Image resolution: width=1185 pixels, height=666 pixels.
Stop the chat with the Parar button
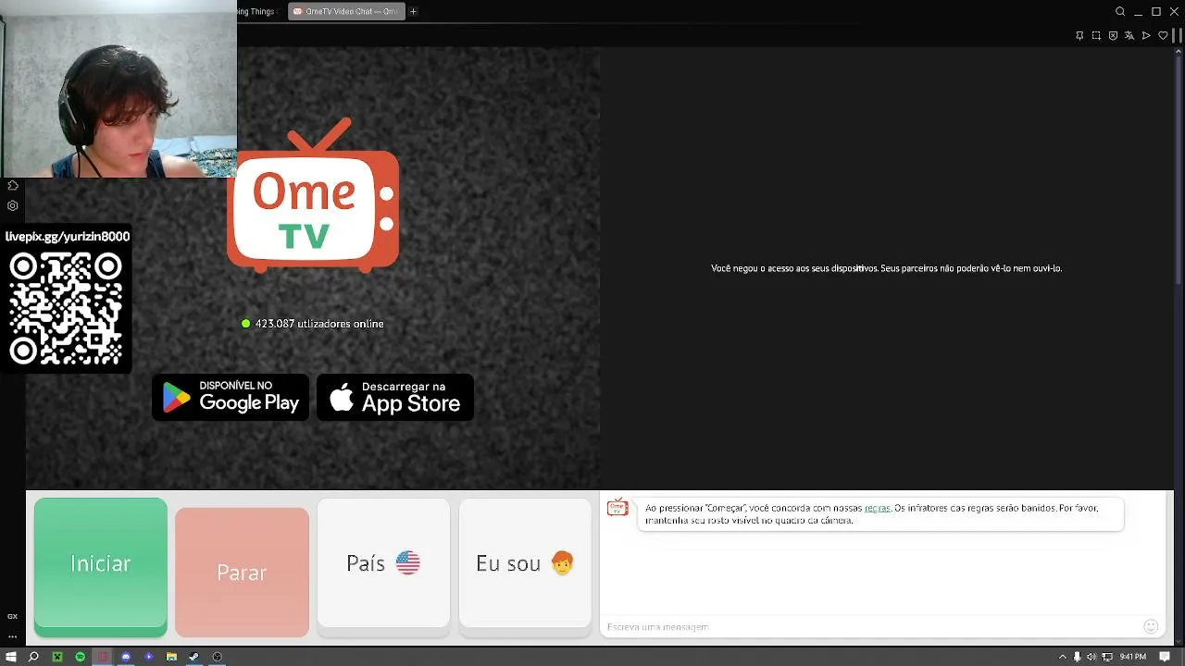pos(242,572)
